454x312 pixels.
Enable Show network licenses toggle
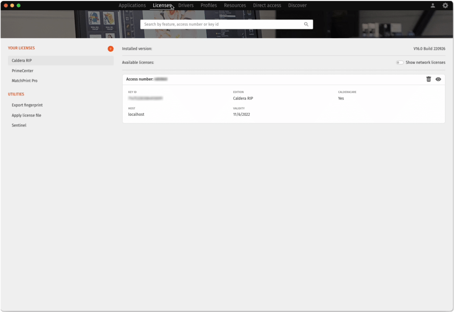(x=399, y=62)
